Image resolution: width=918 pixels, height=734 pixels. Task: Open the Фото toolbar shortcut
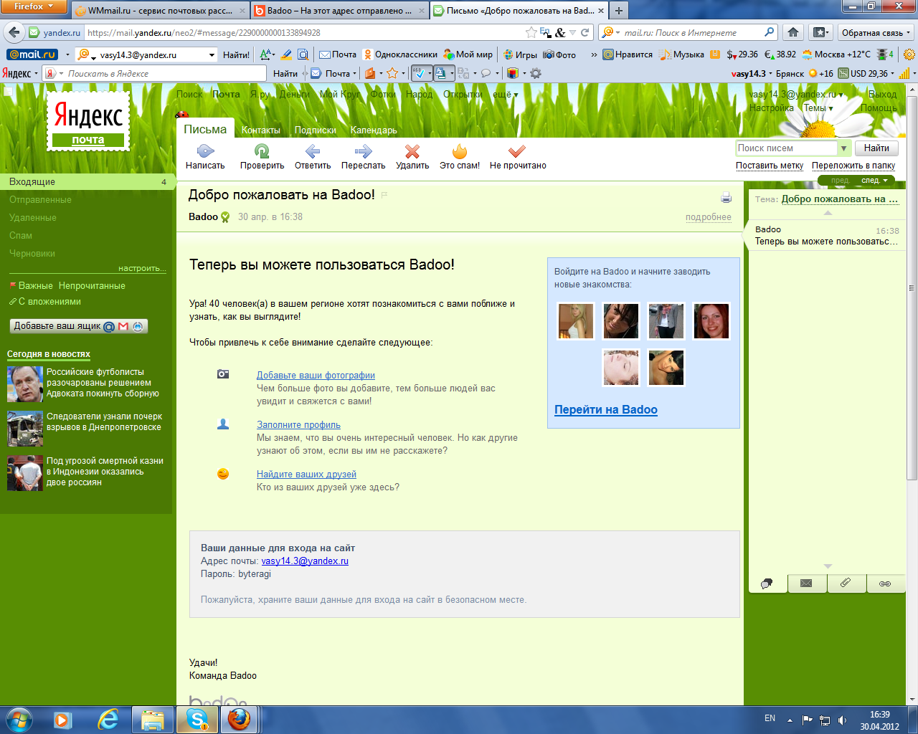559,54
